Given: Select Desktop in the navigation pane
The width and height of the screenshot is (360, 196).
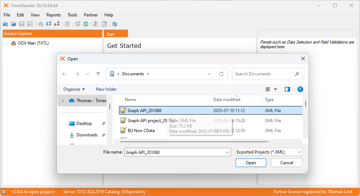Looking at the screenshot, I should pyautogui.click(x=84, y=124).
